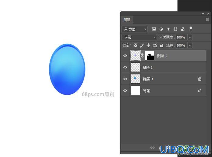The image size is (212, 157).
Task: Select the 背景 layer thumbnail
Action: tap(135, 90)
